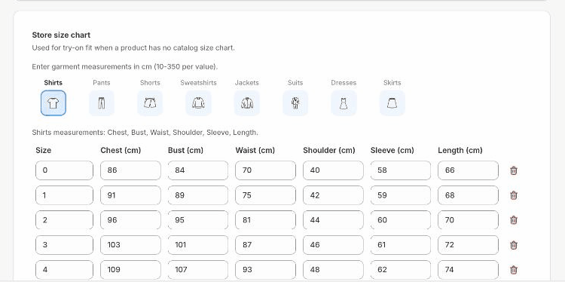This screenshot has height=282, width=565.
Task: Delete the size 1 row
Action: click(514, 195)
